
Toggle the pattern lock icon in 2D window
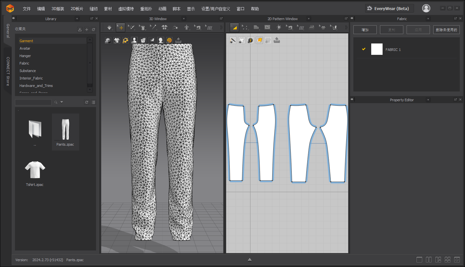268,40
